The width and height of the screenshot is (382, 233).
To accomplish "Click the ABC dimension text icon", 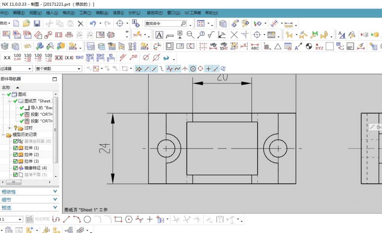I will (255, 46).
